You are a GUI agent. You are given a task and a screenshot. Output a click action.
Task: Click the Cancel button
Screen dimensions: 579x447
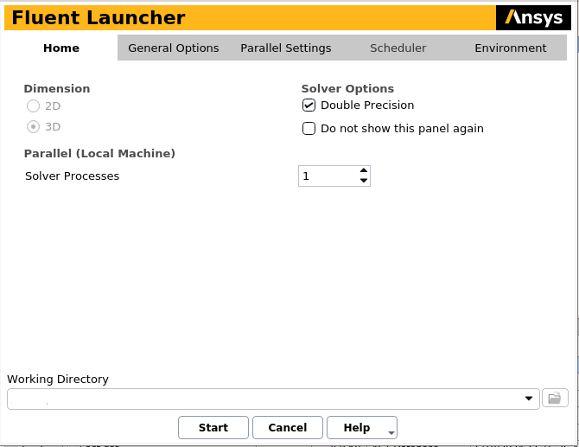tap(288, 427)
